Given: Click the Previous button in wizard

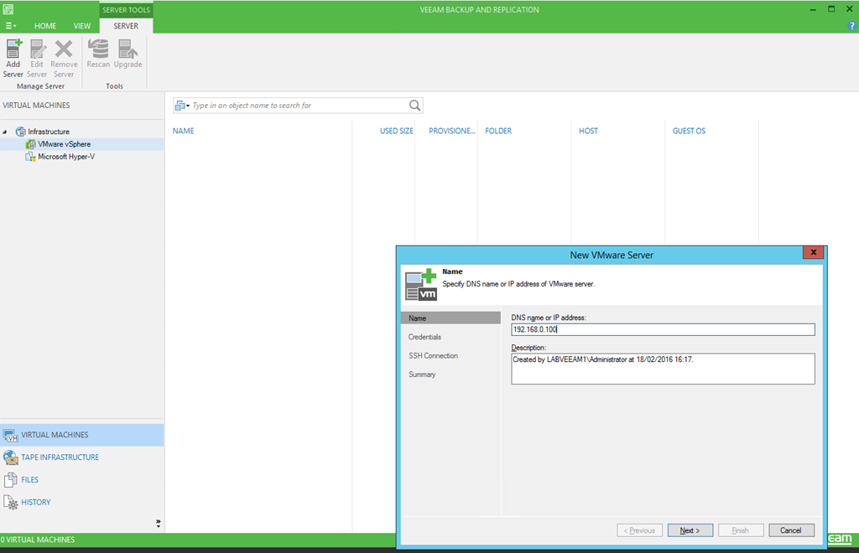Looking at the screenshot, I should coord(639,530).
